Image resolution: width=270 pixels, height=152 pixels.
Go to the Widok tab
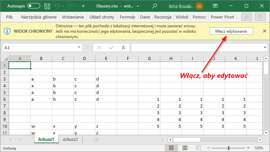[x=182, y=17]
